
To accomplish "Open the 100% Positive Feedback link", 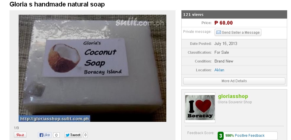I will [245, 136].
